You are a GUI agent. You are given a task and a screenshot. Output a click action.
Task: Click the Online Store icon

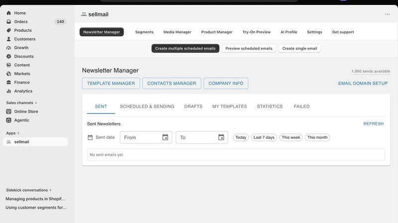8,111
